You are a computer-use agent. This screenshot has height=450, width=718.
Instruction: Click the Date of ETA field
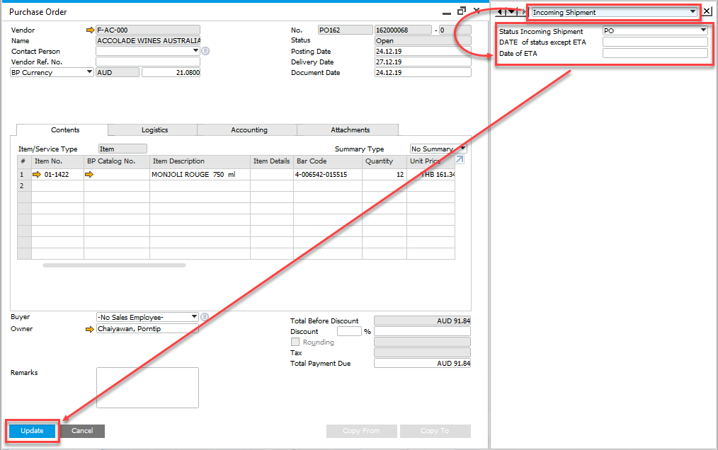coord(655,53)
